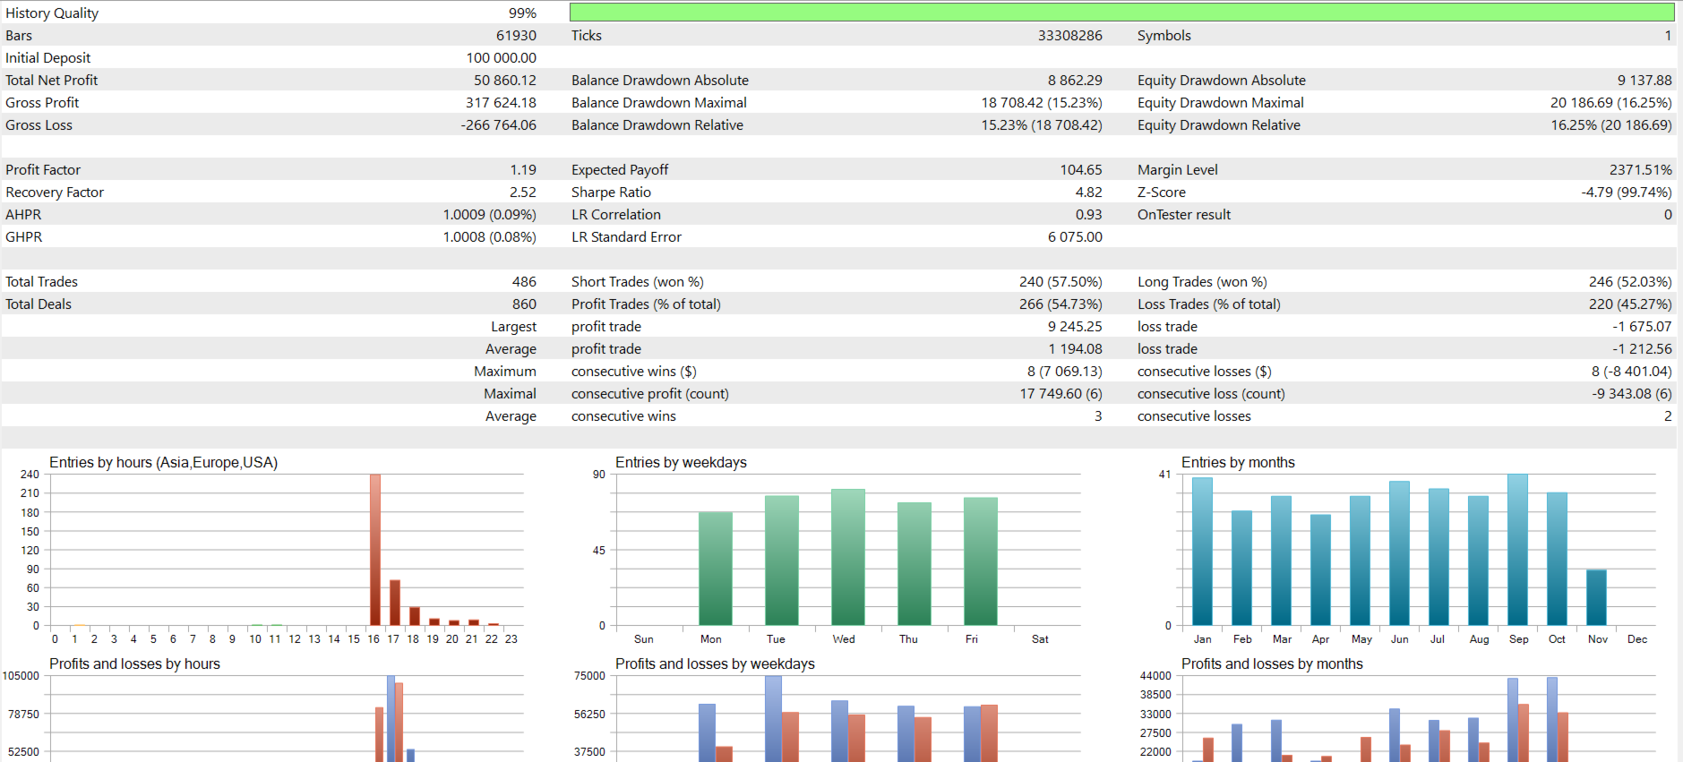Click the Sharpe Ratio value 4.82

1089,193
